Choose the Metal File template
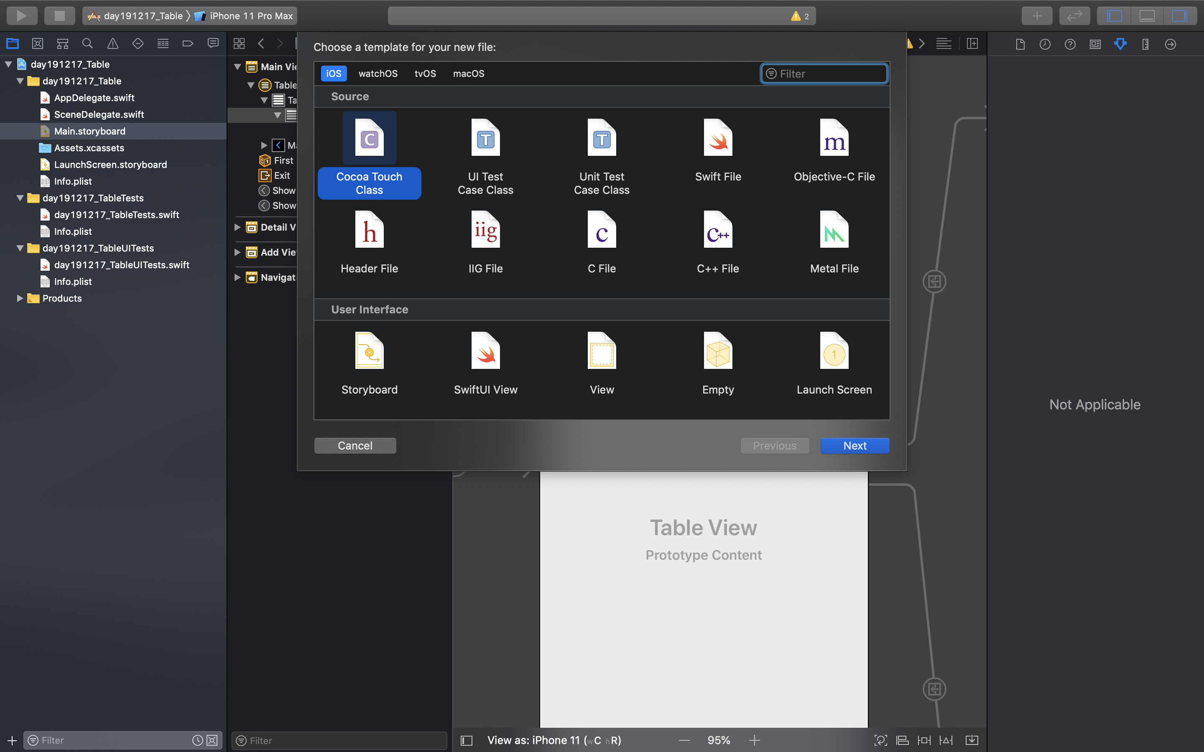Image resolution: width=1204 pixels, height=752 pixels. 834,229
